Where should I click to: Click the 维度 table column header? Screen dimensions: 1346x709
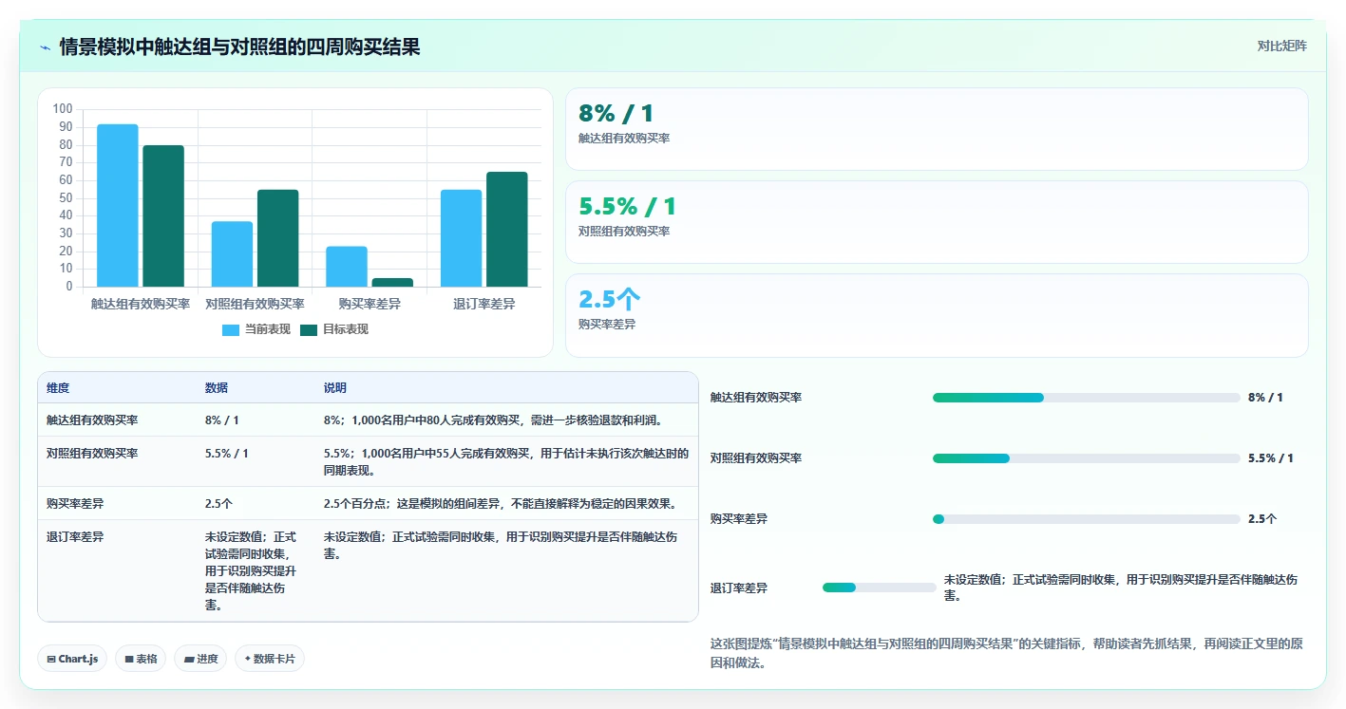58,388
